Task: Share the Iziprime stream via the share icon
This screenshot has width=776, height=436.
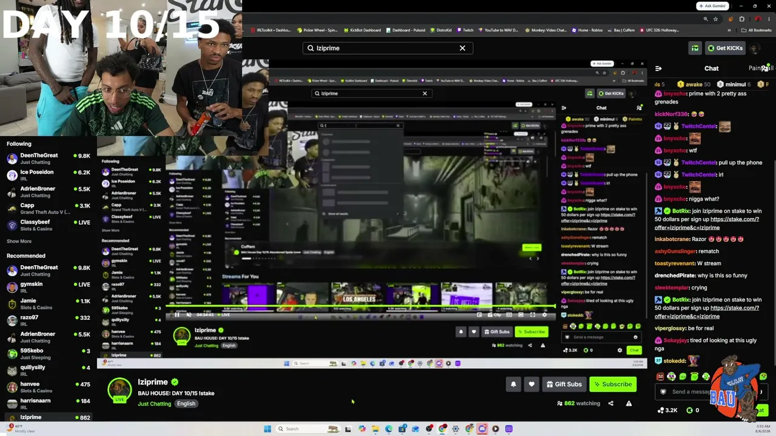Action: [610, 403]
